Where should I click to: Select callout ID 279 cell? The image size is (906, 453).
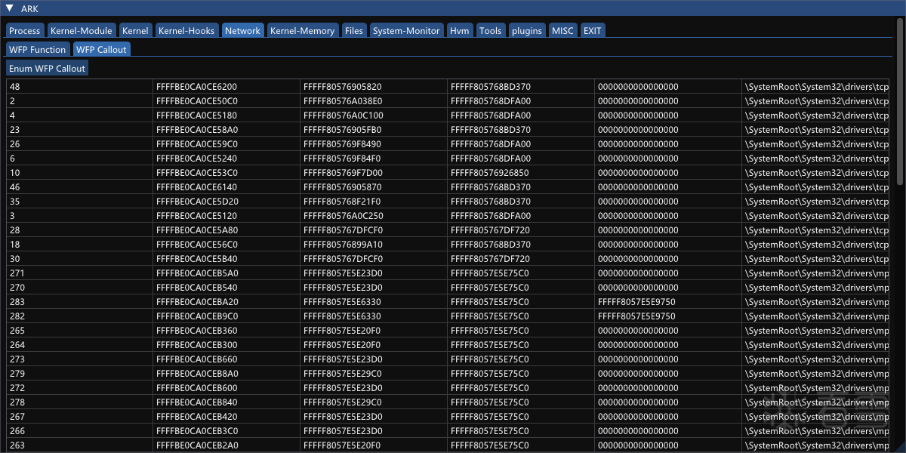80,374
